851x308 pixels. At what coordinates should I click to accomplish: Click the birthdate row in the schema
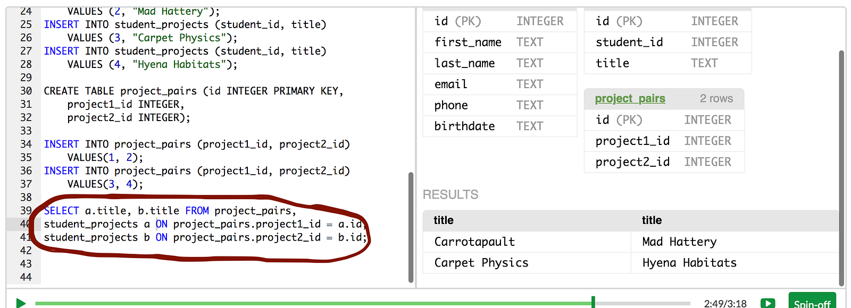coord(499,126)
